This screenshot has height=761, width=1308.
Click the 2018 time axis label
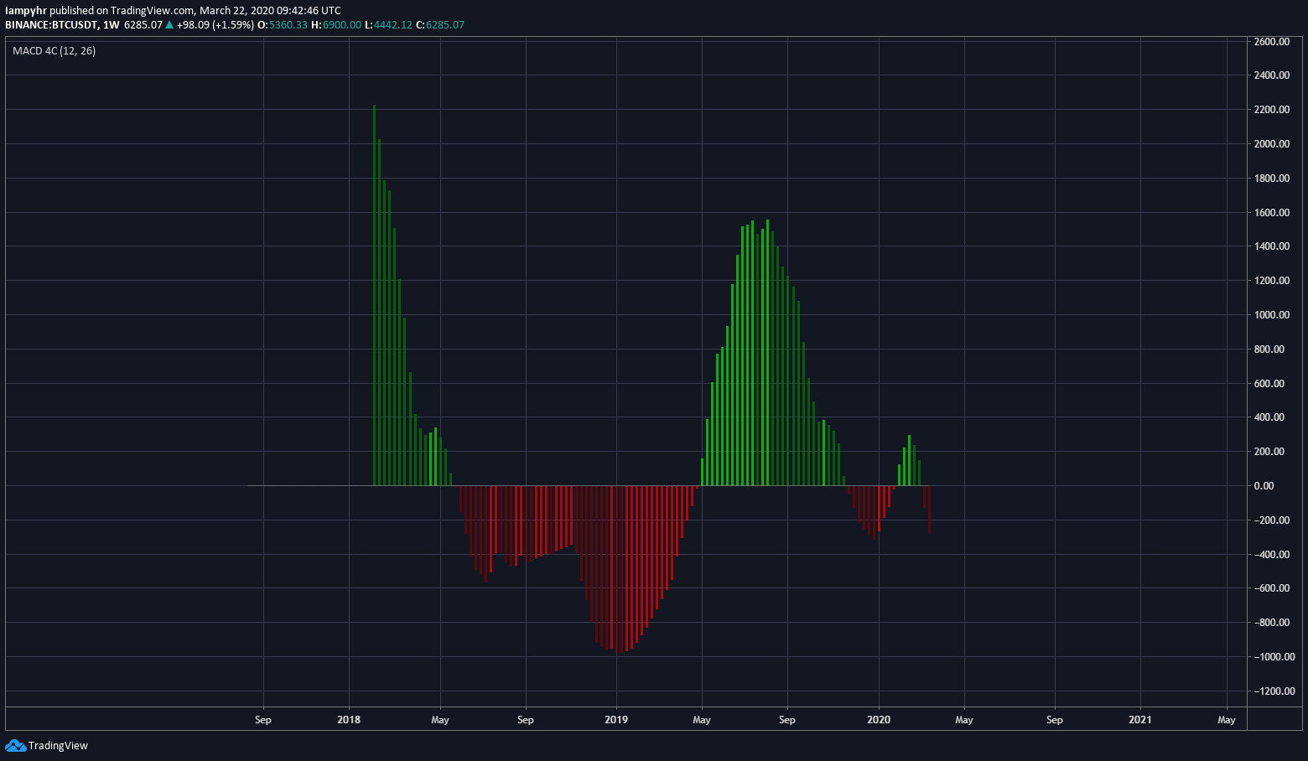pyautogui.click(x=349, y=720)
